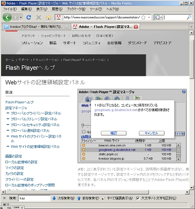Screen dimensions: 195x209
Task: Open the カメラの設定 link
Action: (x=15, y=174)
